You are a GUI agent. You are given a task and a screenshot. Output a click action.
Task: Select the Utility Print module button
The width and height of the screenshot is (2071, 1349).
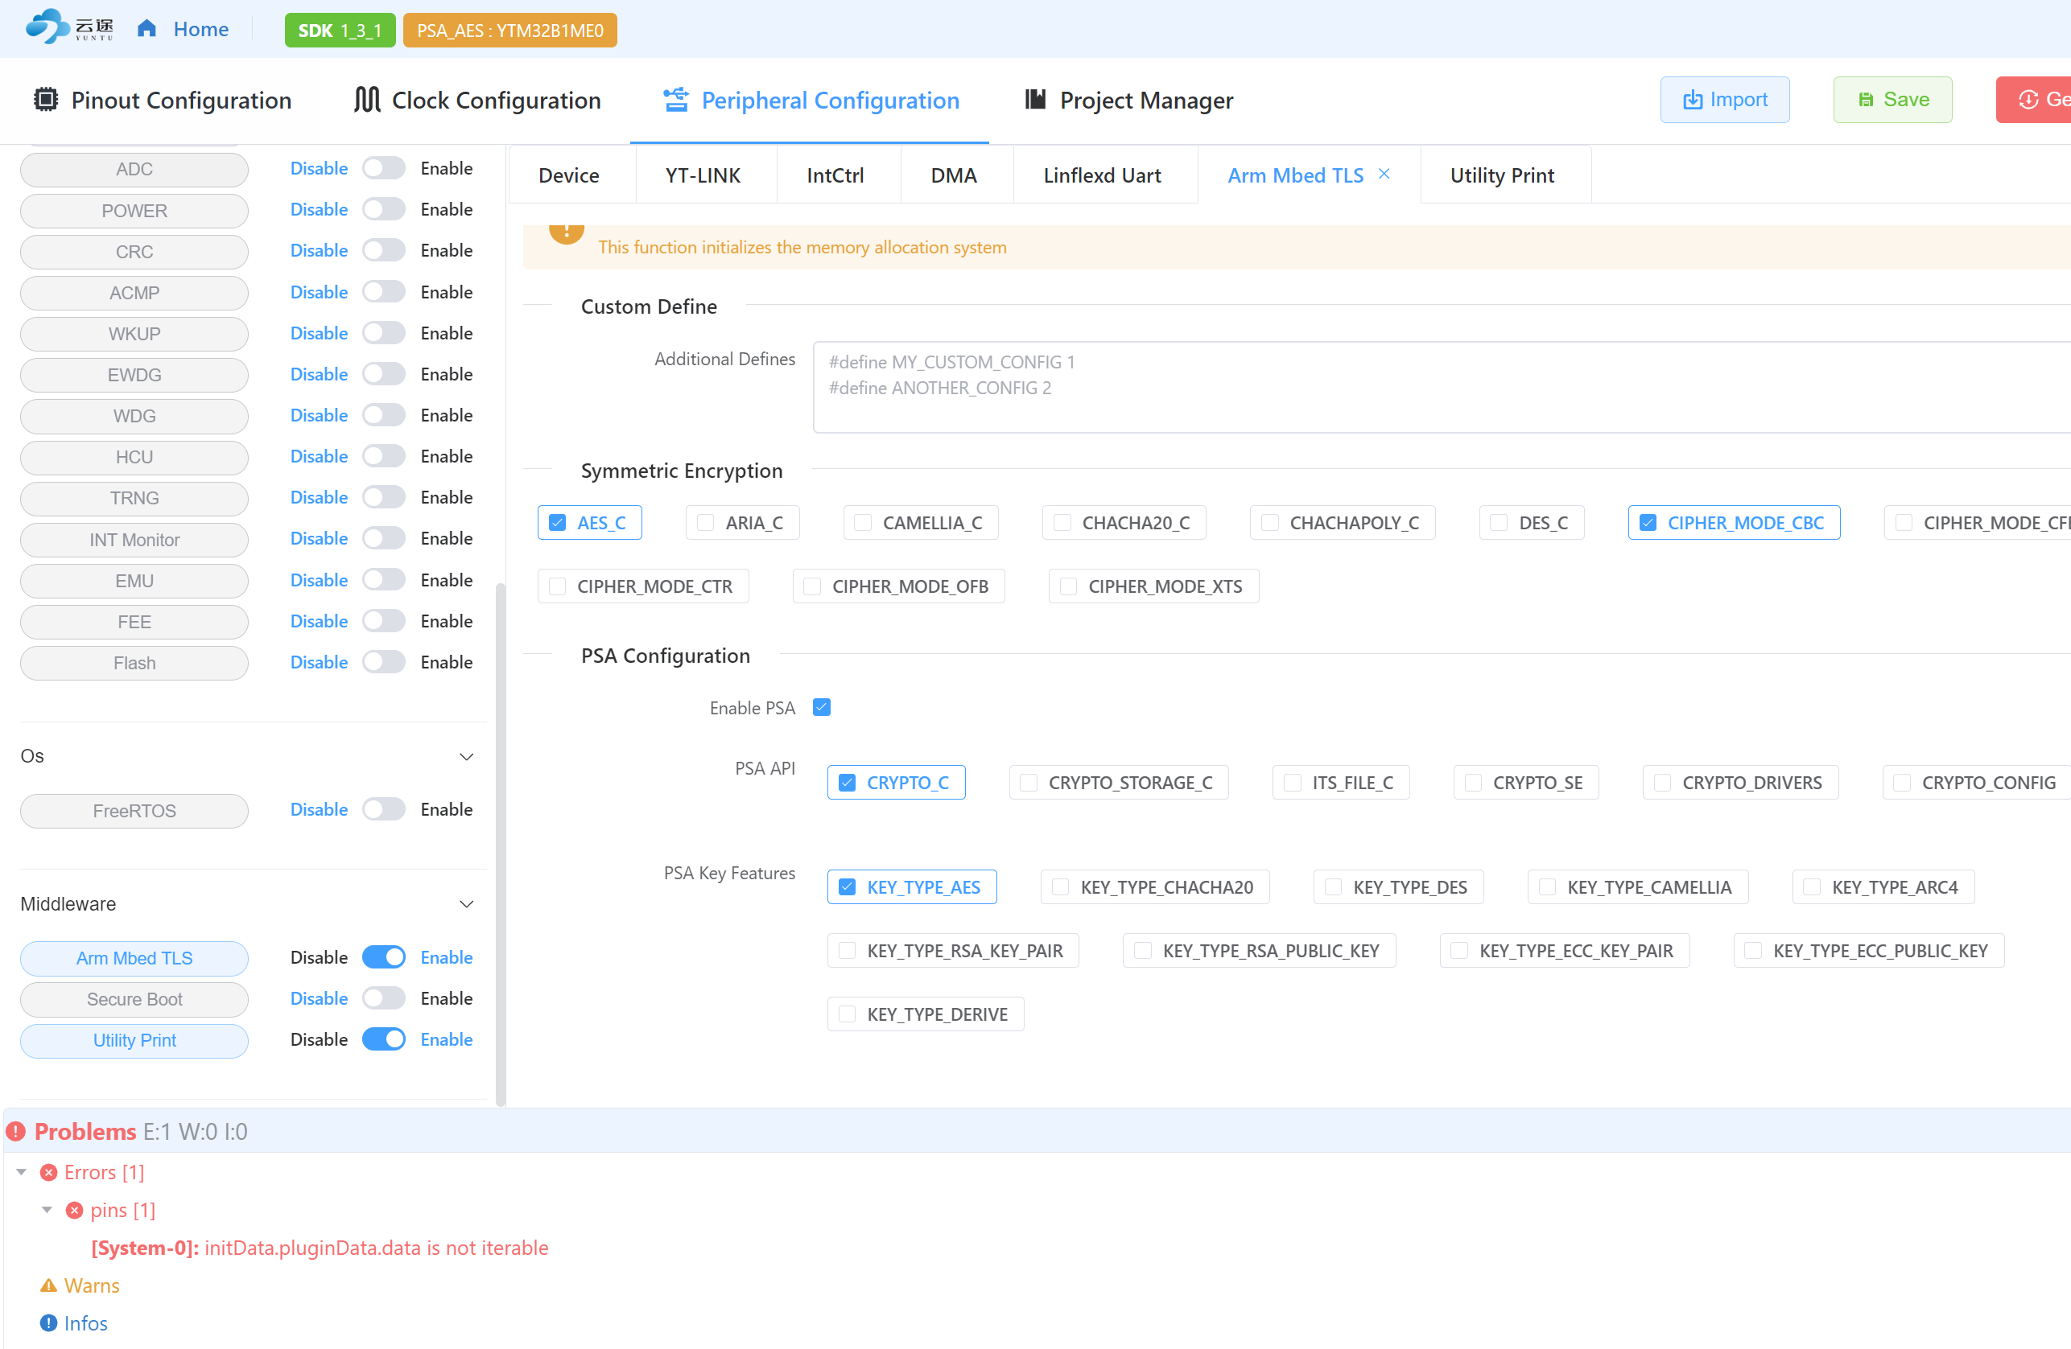tap(134, 1040)
